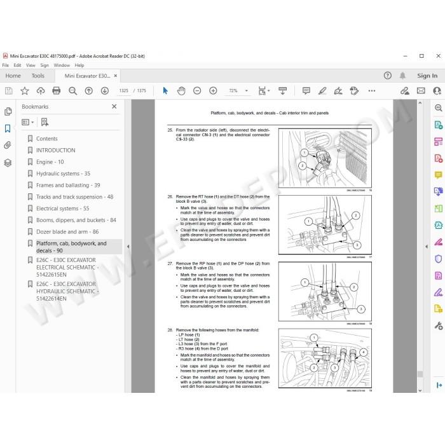Open the Hydraulic systems - 35 bookmark
Screen dimensions: 445x445
pyautogui.click(x=64, y=174)
